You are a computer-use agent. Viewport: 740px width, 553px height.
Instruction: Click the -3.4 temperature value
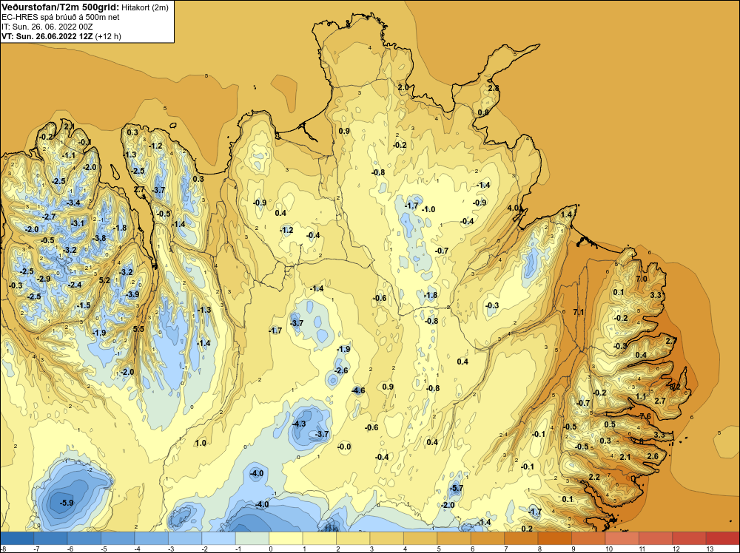click(73, 203)
